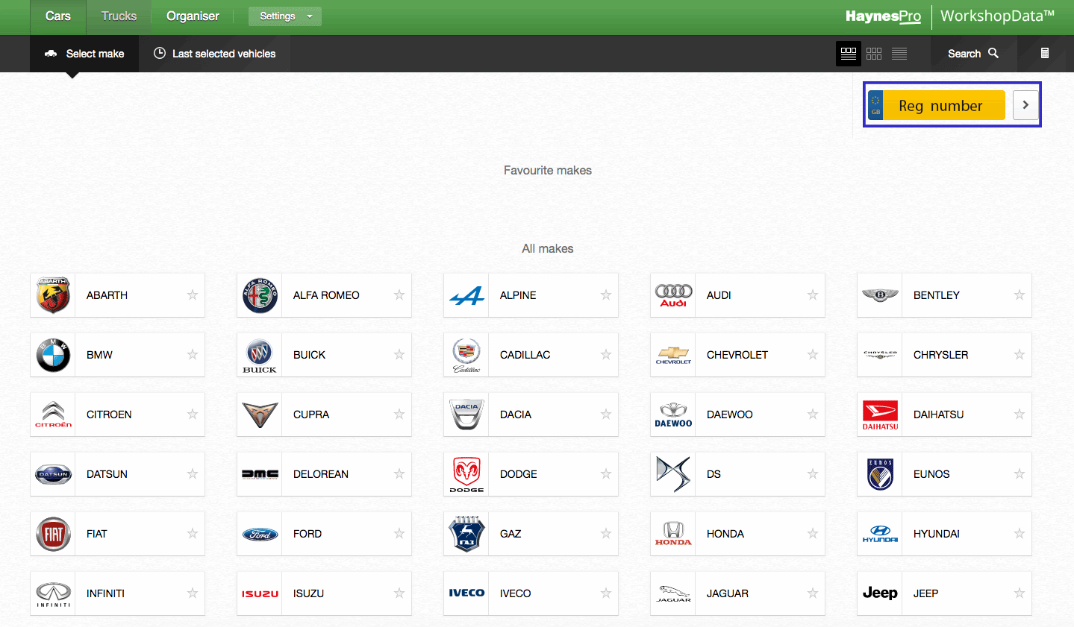Viewport: 1074px width, 627px height.
Task: Click the Alfa Romeo logo
Action: tap(260, 295)
